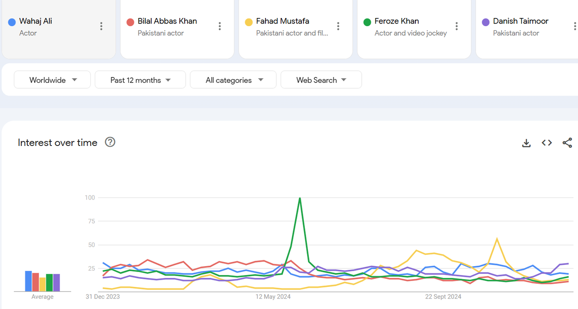The height and width of the screenshot is (309, 578).
Task: Click the Average bar chart
Action: [x=42, y=281]
